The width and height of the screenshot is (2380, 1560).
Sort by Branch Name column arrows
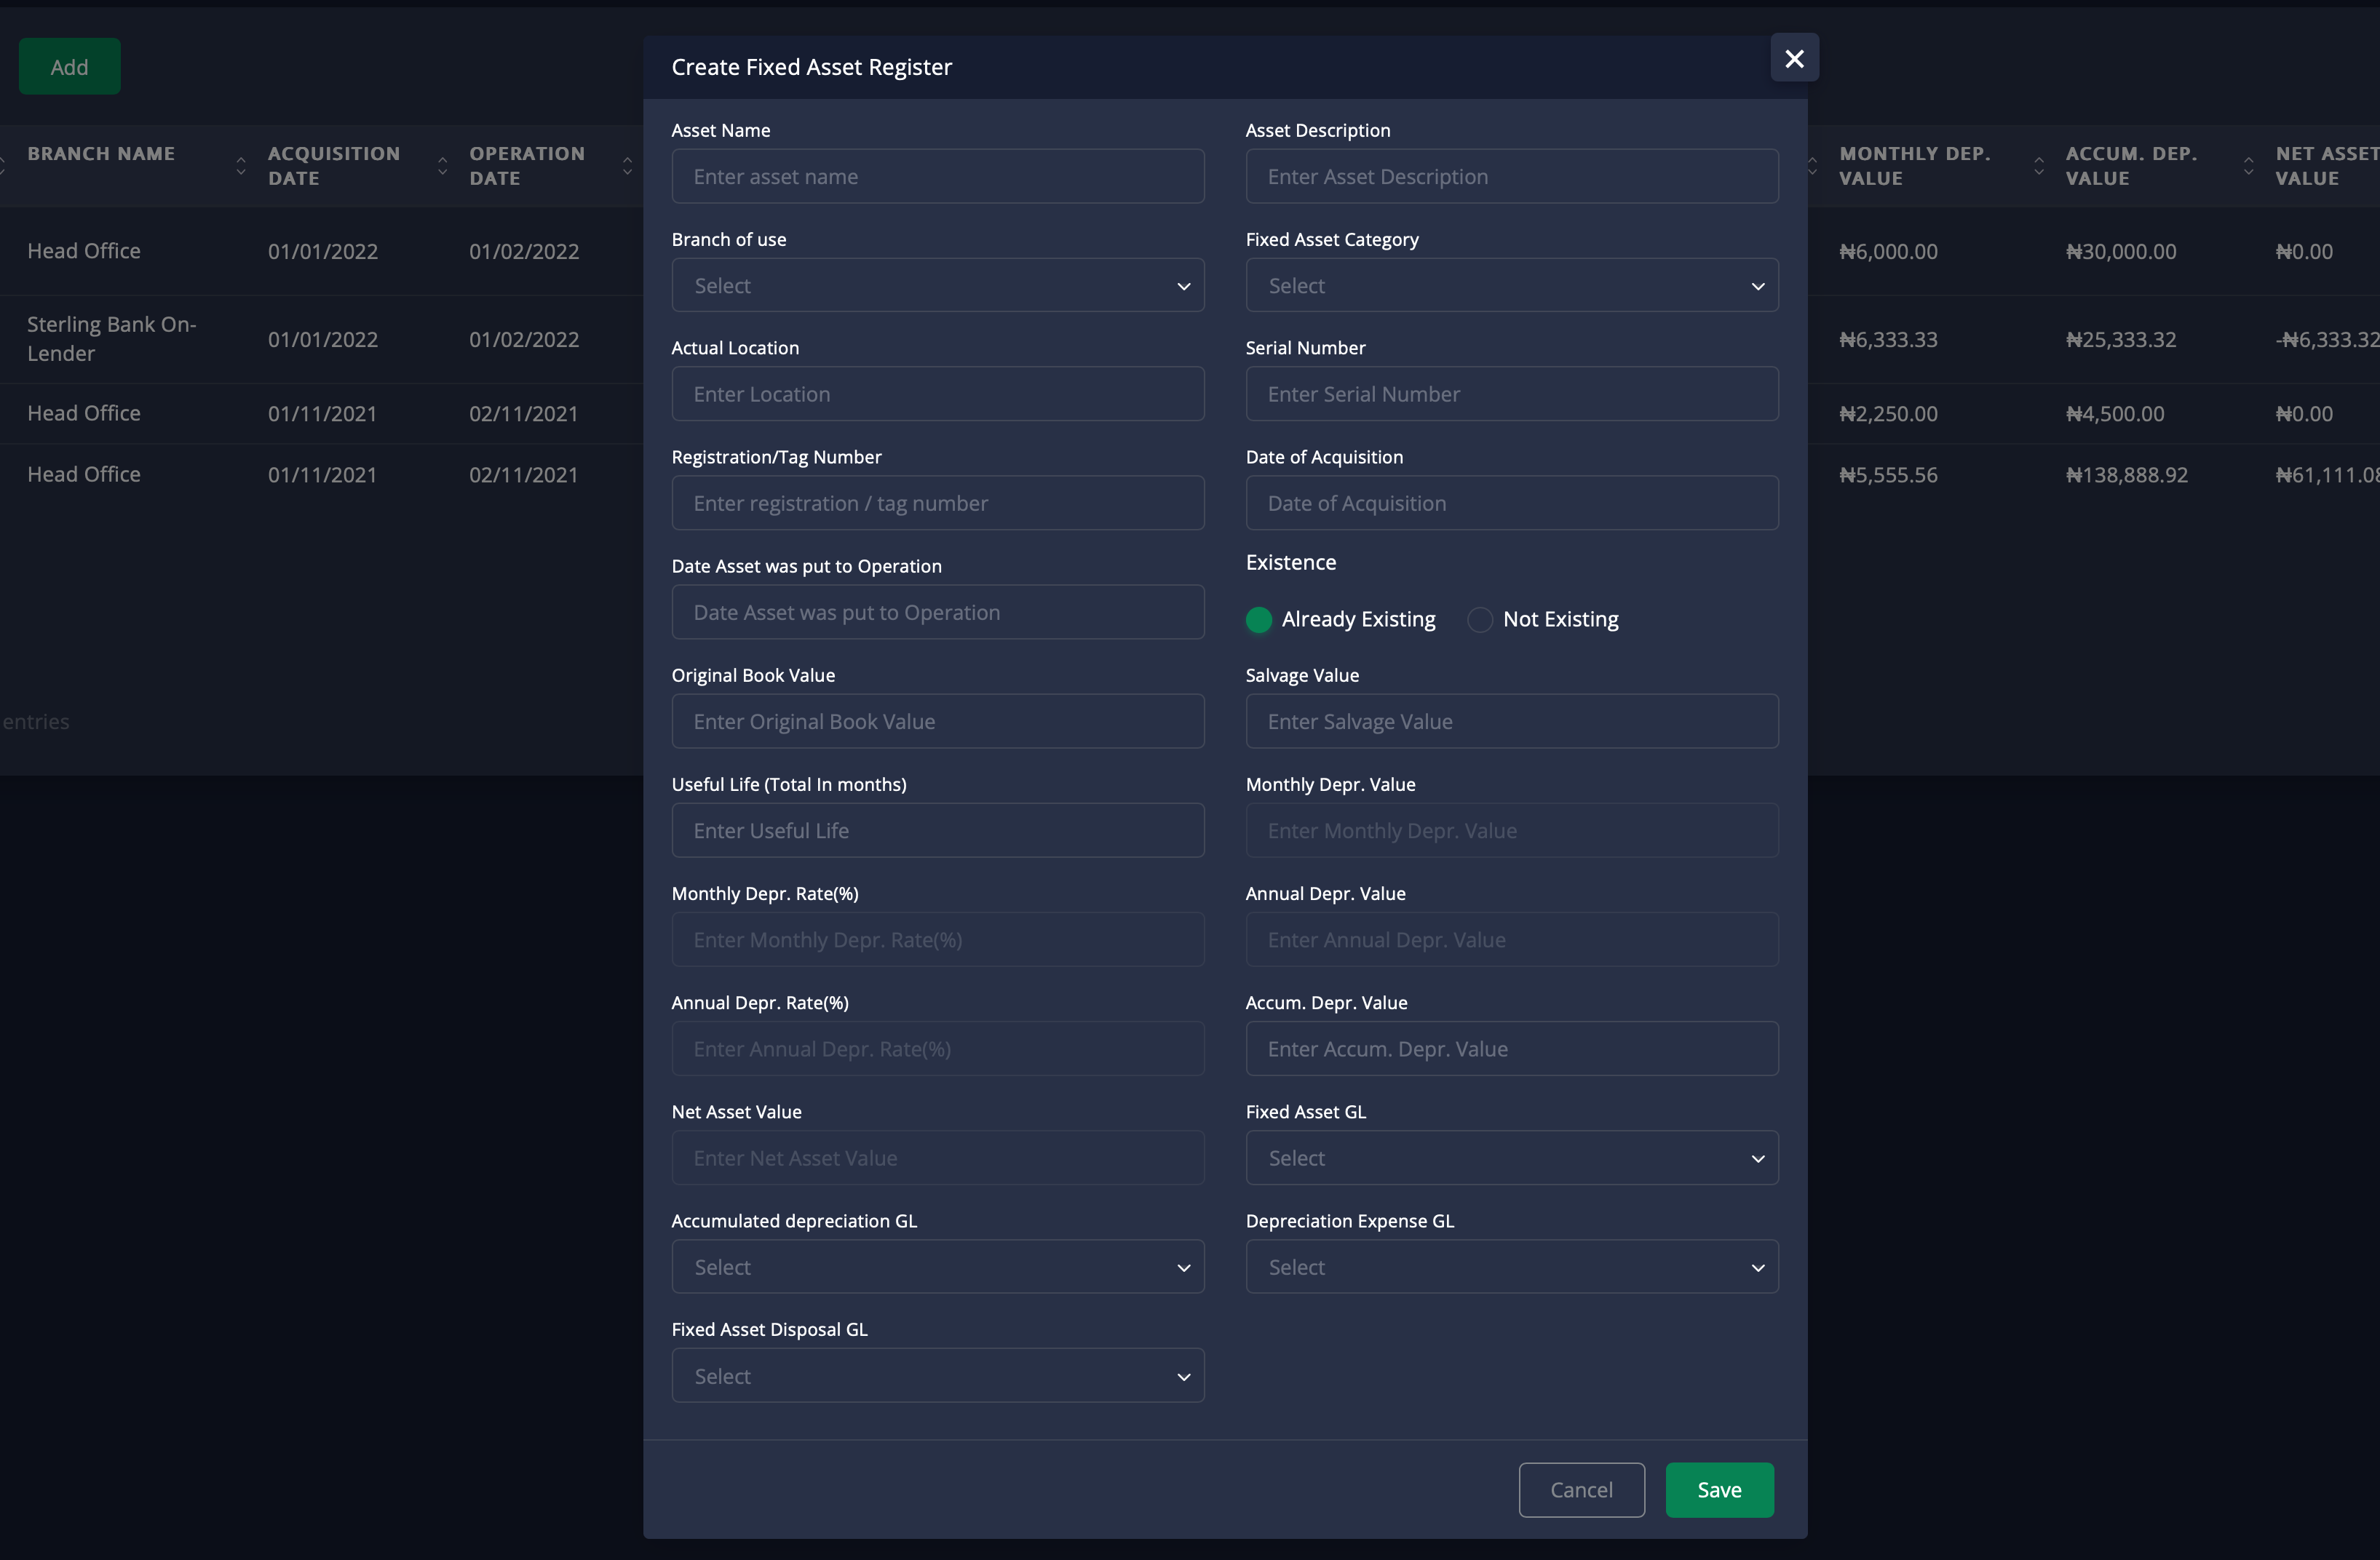click(x=240, y=166)
